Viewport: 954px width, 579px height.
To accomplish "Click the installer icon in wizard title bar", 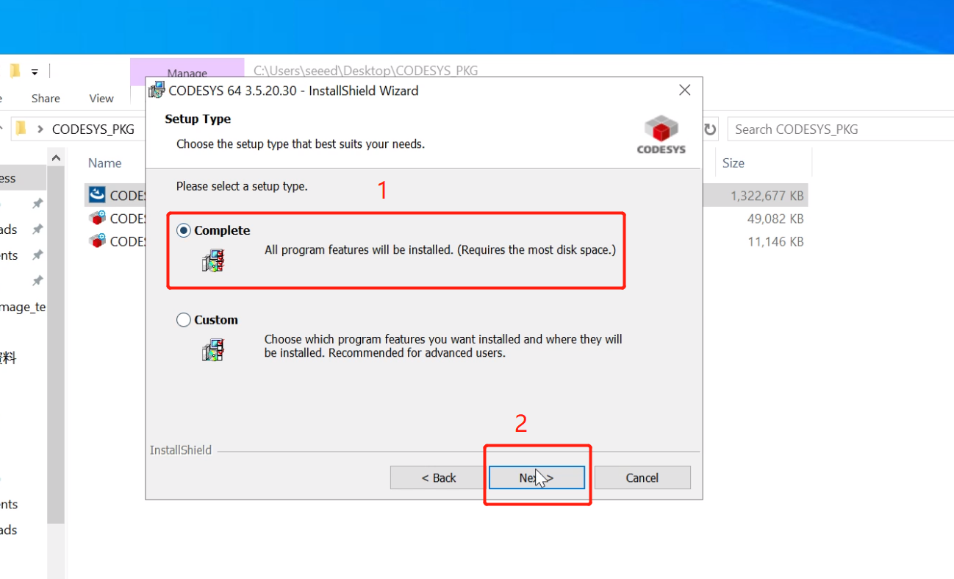I will (x=157, y=90).
